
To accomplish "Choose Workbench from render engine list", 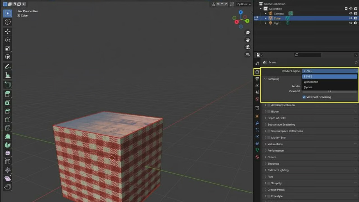I will click(x=311, y=82).
